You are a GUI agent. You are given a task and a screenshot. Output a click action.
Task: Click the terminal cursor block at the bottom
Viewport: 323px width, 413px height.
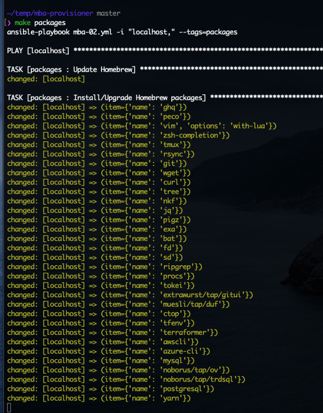9,408
